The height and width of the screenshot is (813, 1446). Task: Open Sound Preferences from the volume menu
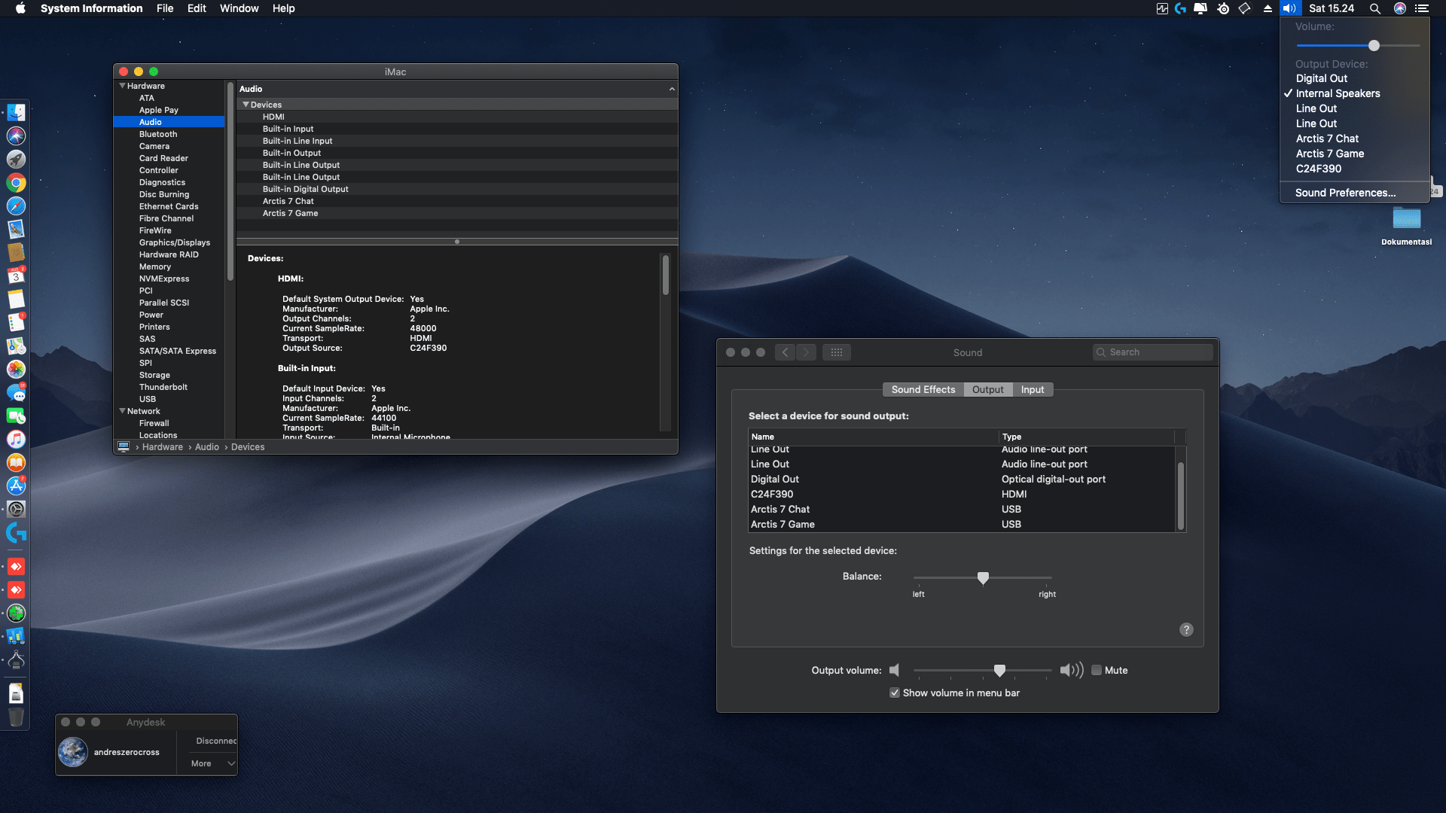tap(1345, 193)
